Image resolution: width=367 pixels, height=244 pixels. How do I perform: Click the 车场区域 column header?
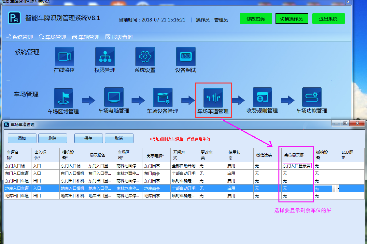(129, 155)
